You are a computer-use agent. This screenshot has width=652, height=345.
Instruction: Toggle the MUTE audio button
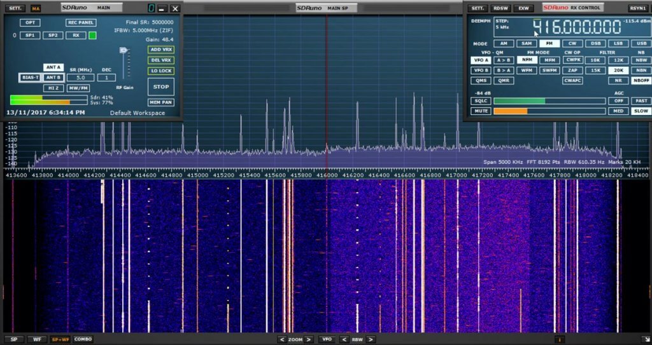(480, 111)
